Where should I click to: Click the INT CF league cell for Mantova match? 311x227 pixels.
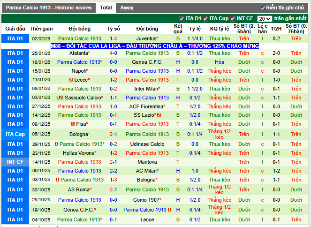[15, 162]
